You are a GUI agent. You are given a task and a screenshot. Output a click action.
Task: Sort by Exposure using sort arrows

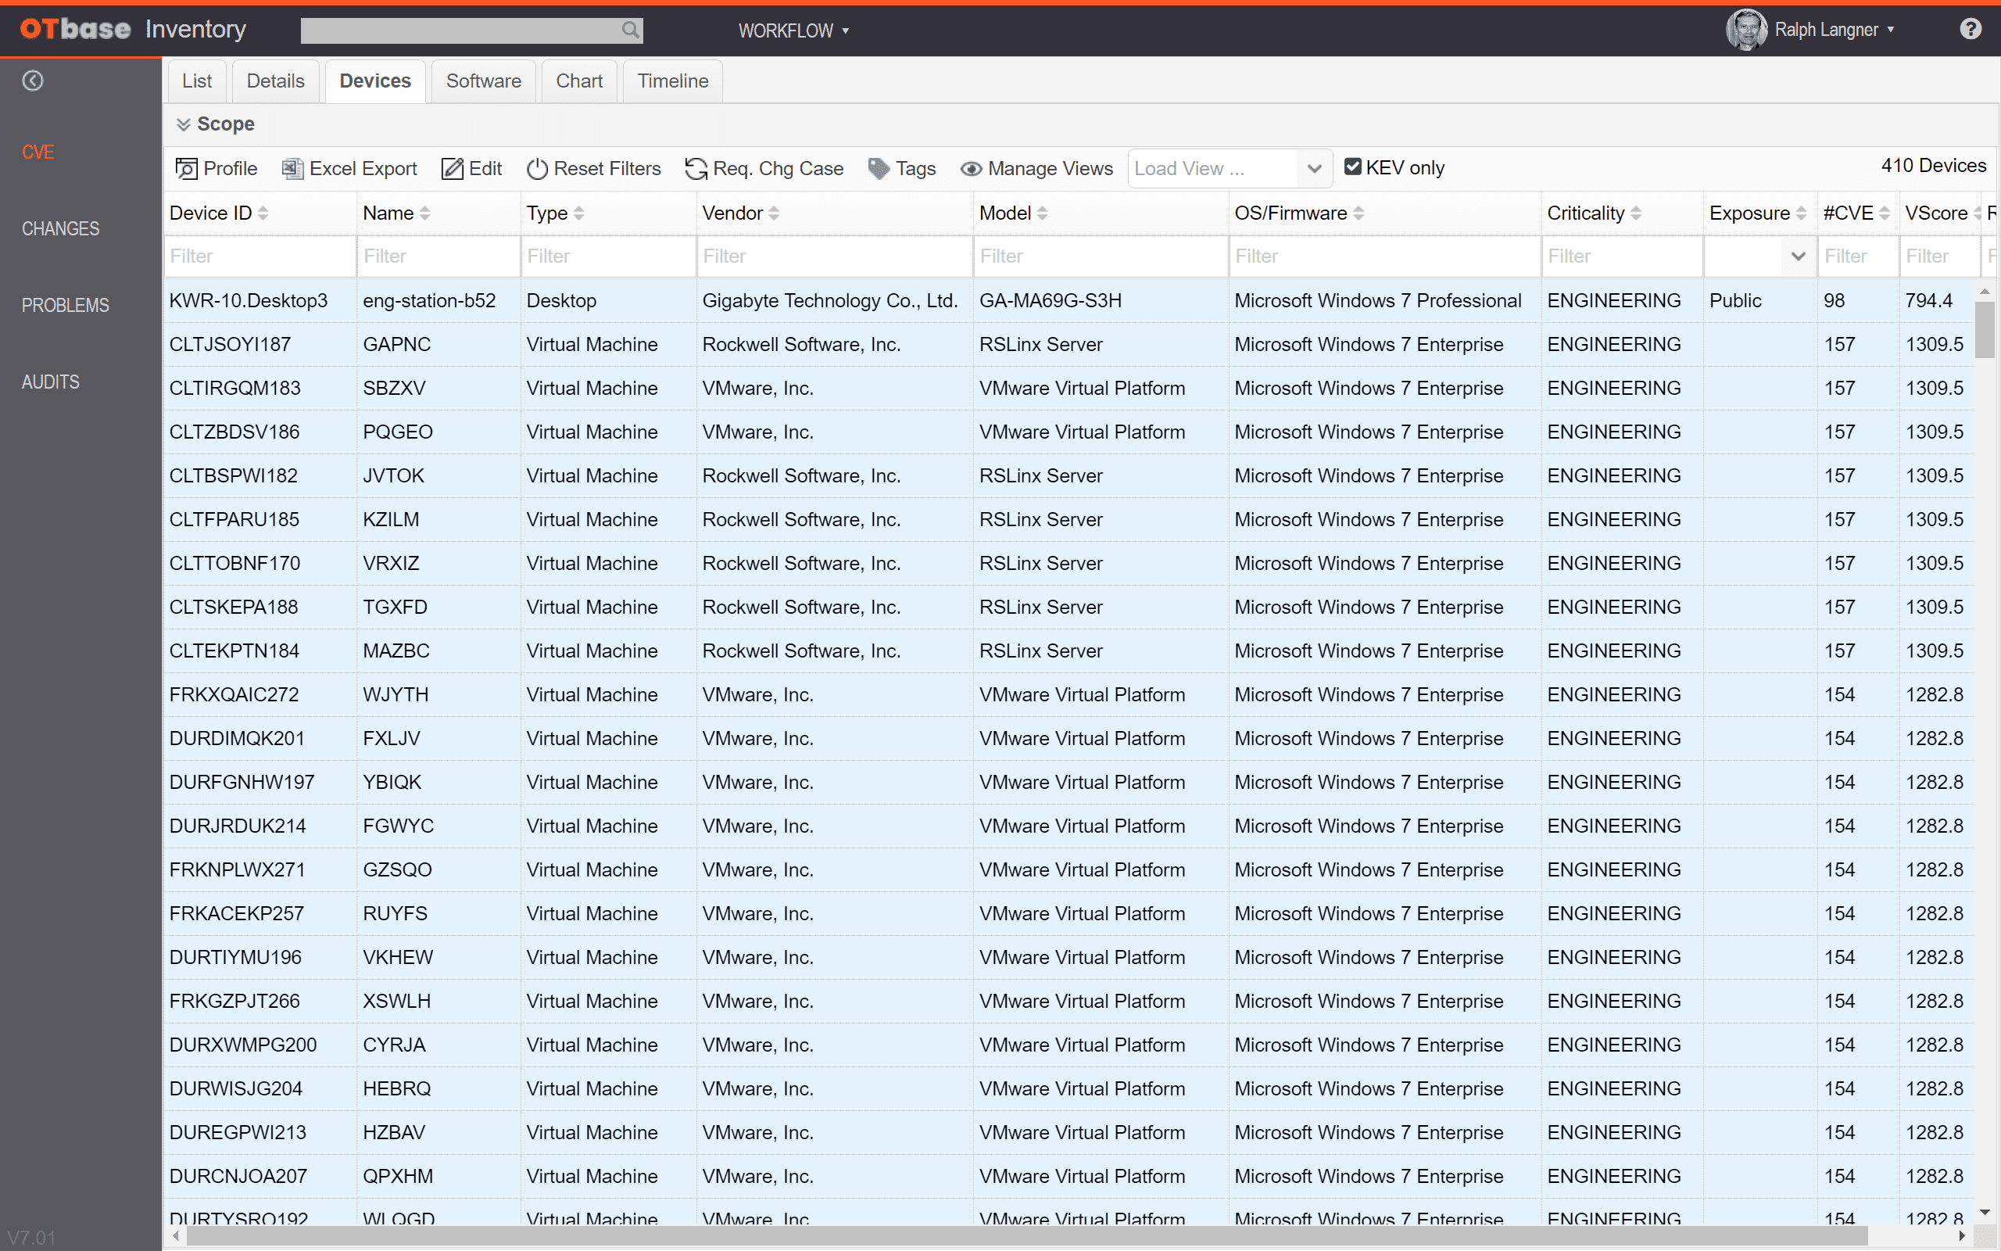pyautogui.click(x=1801, y=213)
